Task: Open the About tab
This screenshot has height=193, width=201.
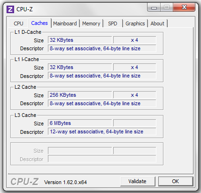Action: tap(157, 23)
